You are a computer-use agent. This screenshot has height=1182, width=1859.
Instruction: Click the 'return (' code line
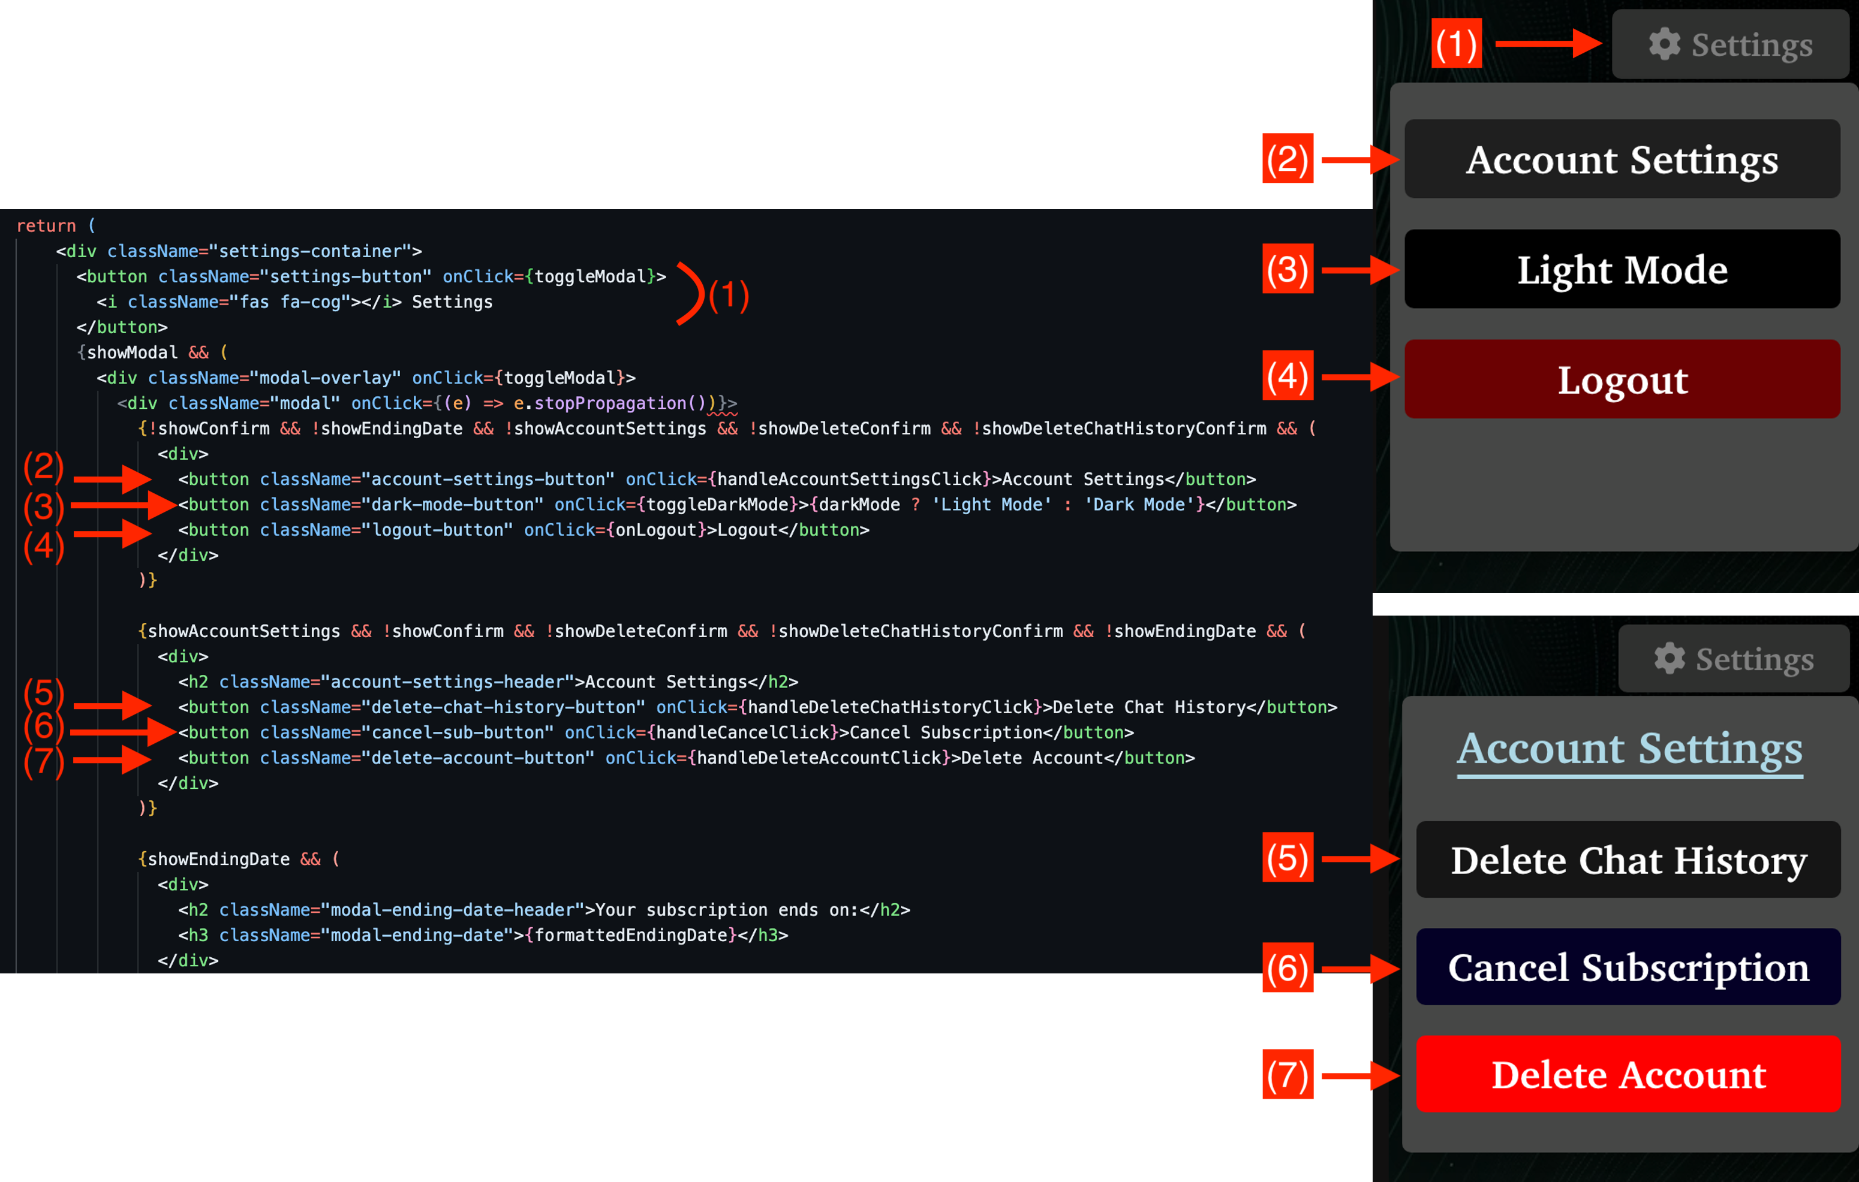pos(56,225)
